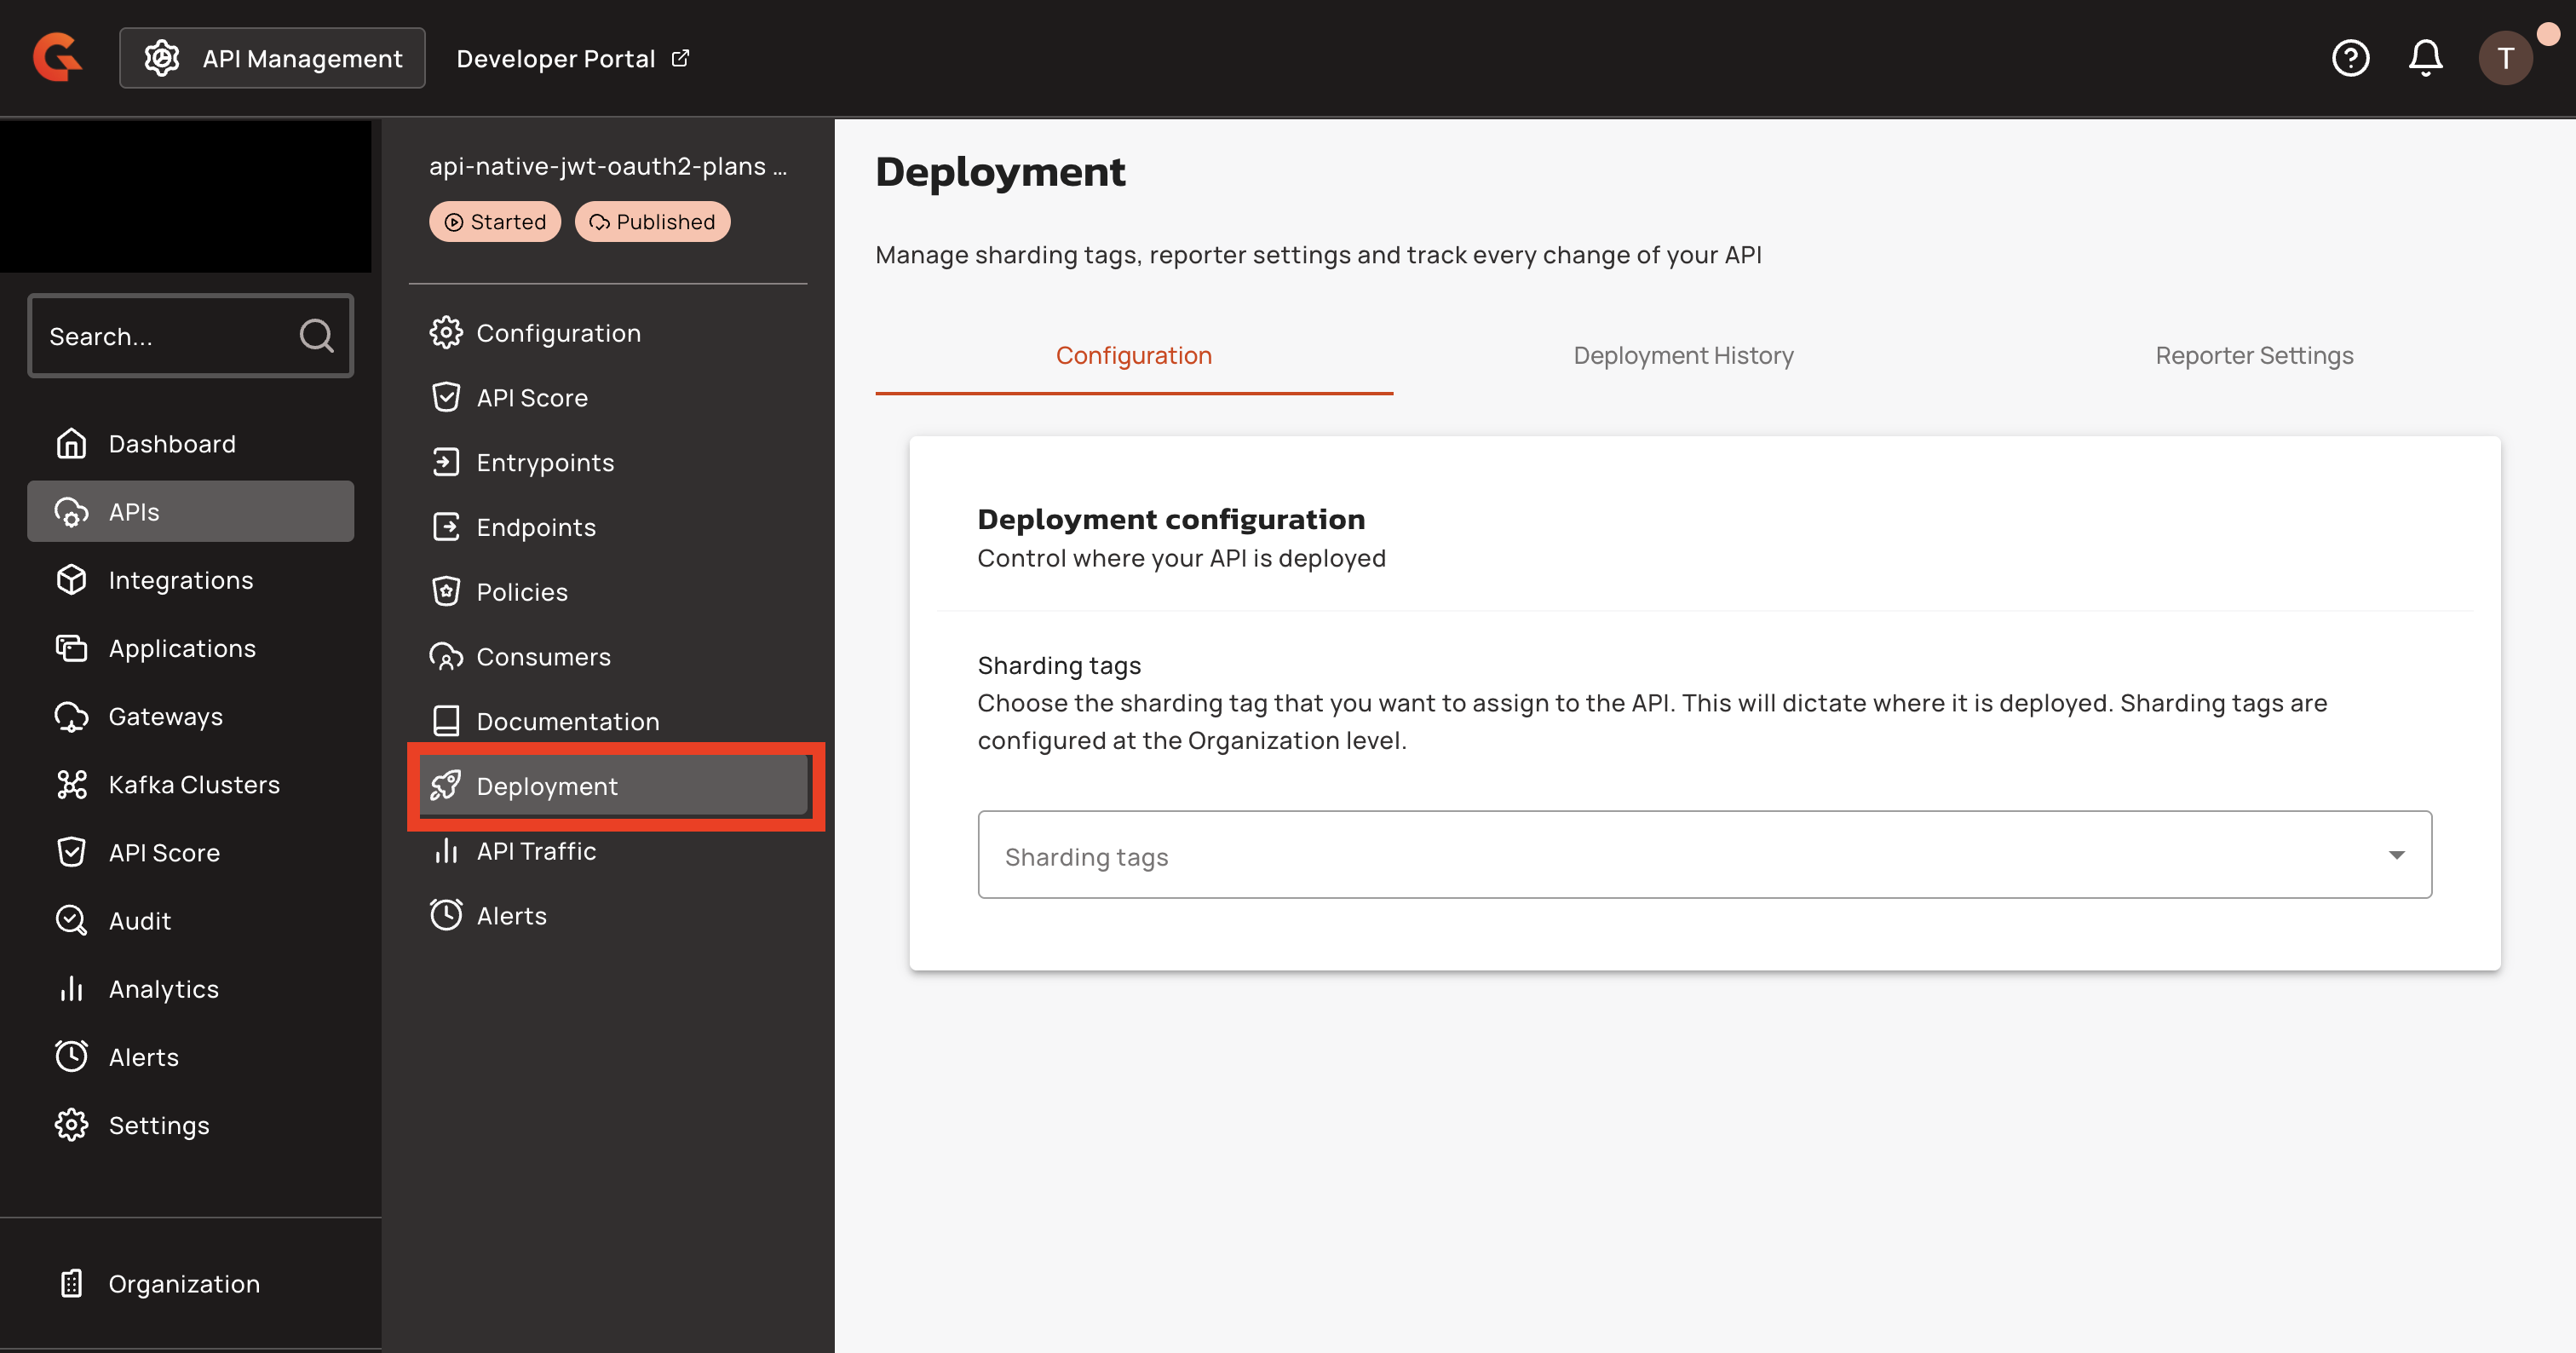This screenshot has height=1353, width=2576.
Task: Go to Policies in the API menu
Action: pyautogui.click(x=521, y=592)
